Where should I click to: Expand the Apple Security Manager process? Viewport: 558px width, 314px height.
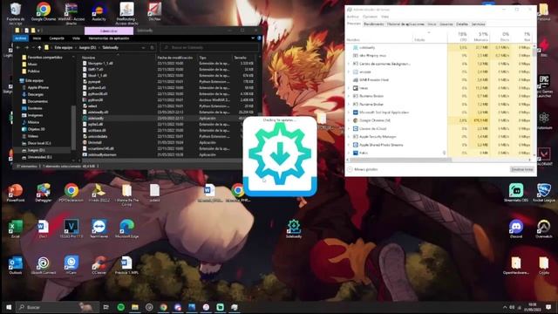pos(349,137)
